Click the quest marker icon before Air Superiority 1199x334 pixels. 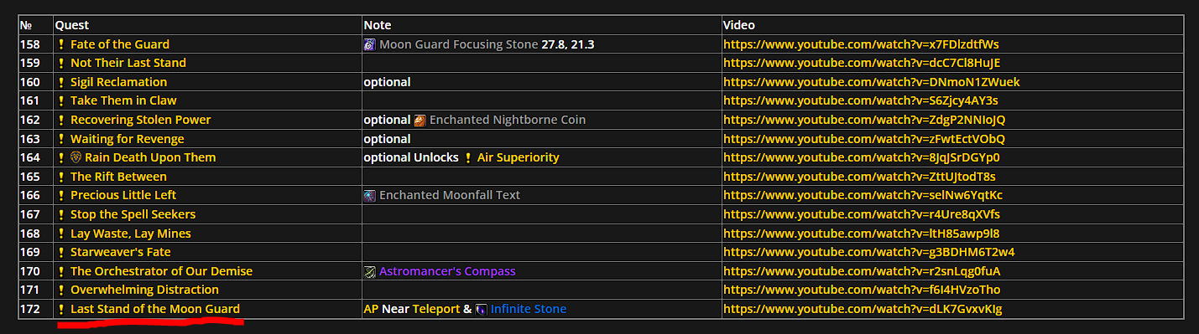tap(468, 157)
